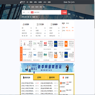Open the Xiaomi MI orange company logo
This screenshot has height=95, width=95.
click(66, 44)
